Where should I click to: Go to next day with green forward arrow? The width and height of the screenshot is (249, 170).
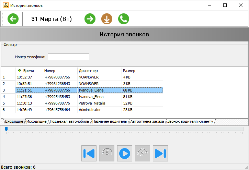click(x=90, y=19)
